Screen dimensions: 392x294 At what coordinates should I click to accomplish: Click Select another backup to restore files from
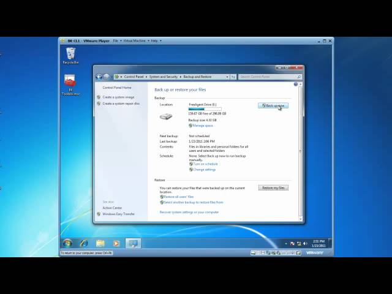tap(194, 202)
